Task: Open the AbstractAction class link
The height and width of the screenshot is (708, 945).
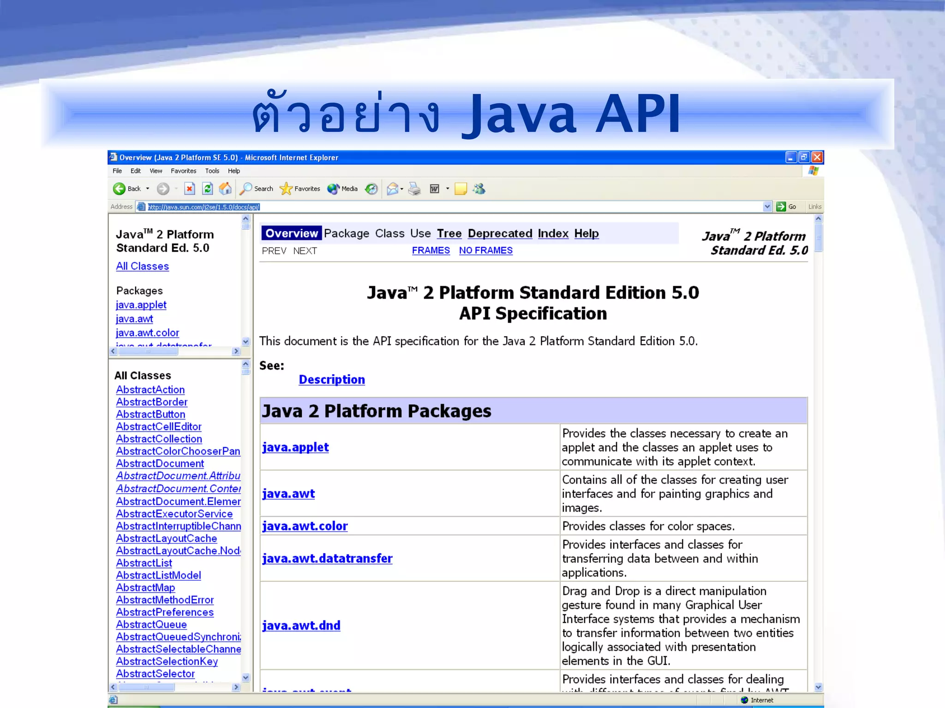Action: (150, 389)
